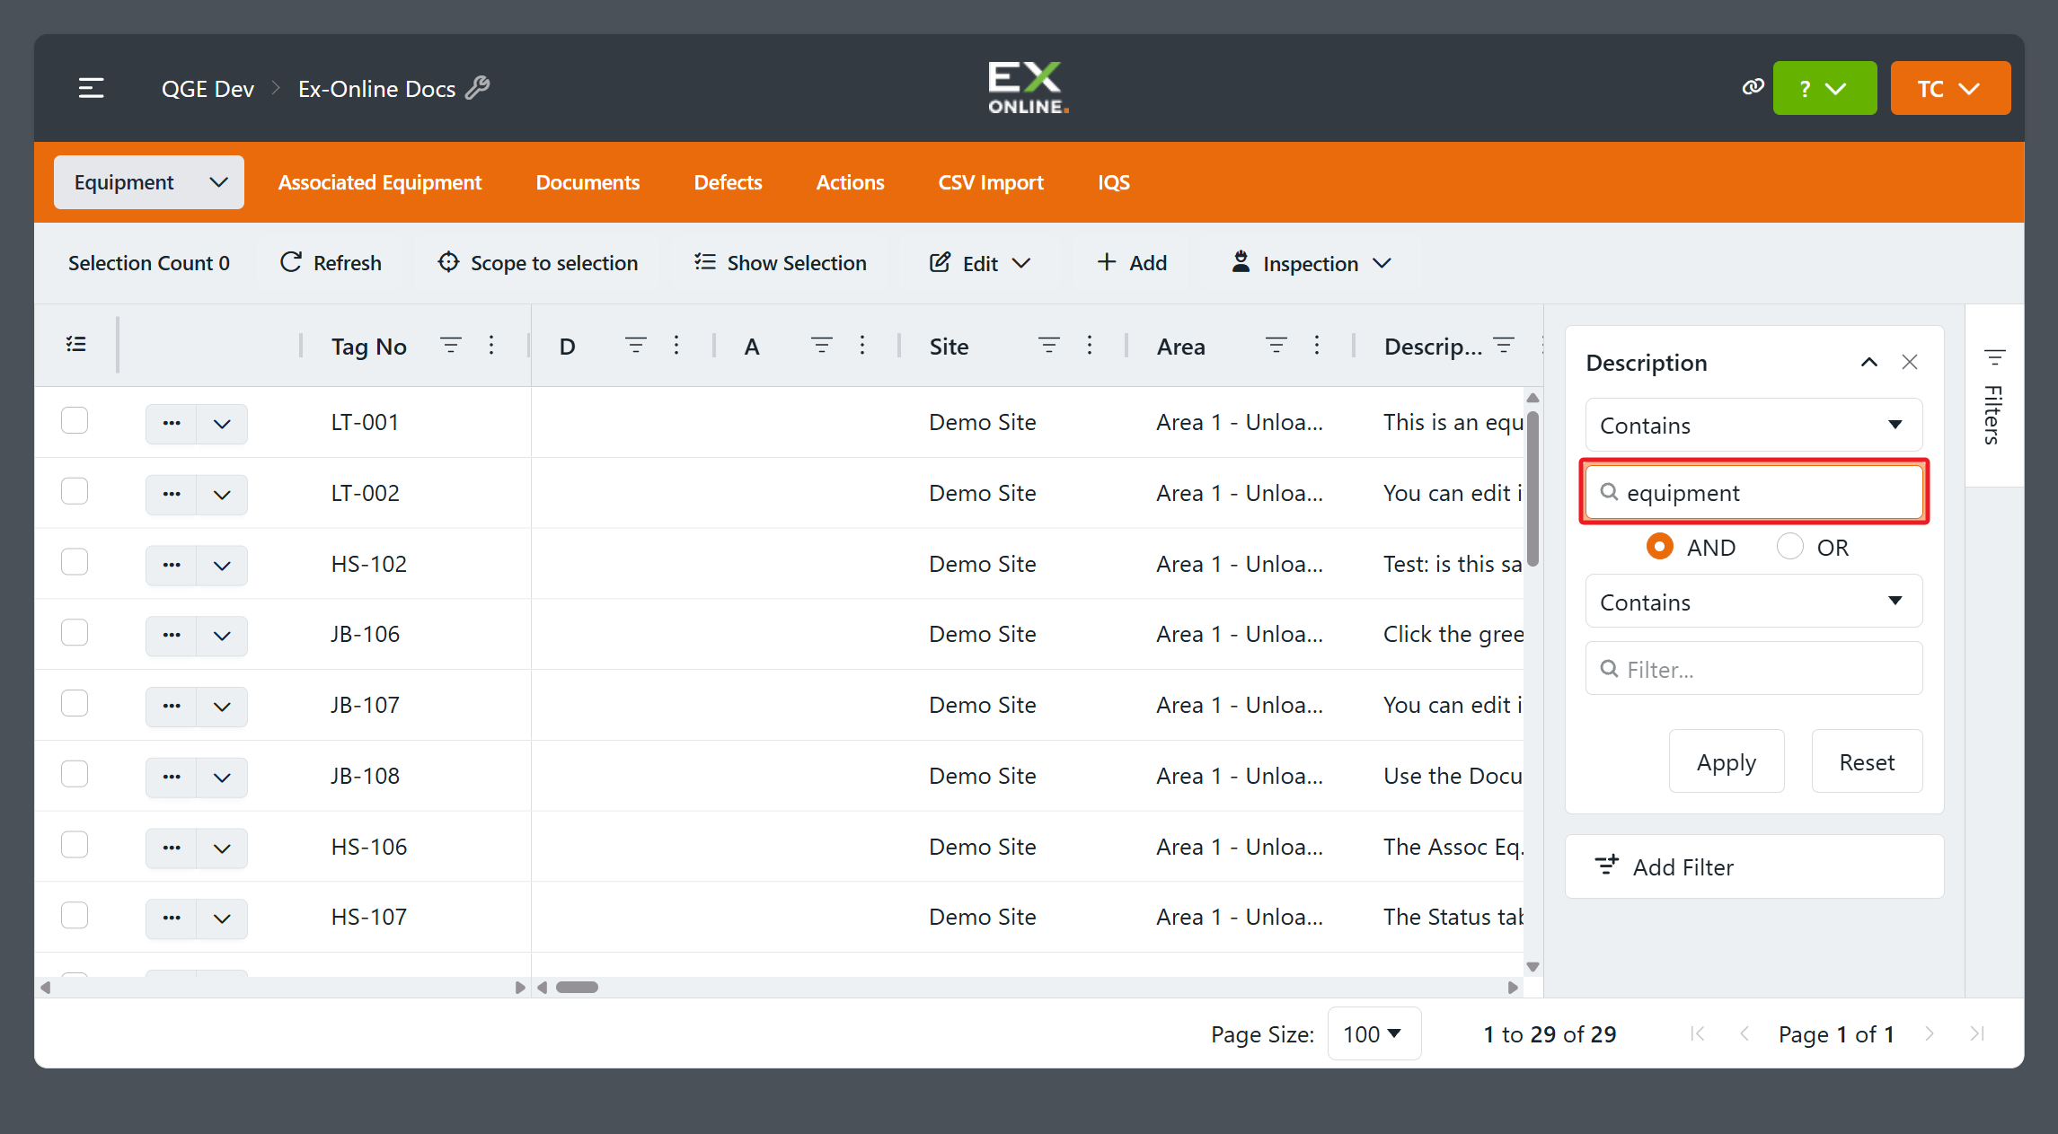Tick the checkbox for JB-108 row
The height and width of the screenshot is (1134, 2058).
pos(75,774)
